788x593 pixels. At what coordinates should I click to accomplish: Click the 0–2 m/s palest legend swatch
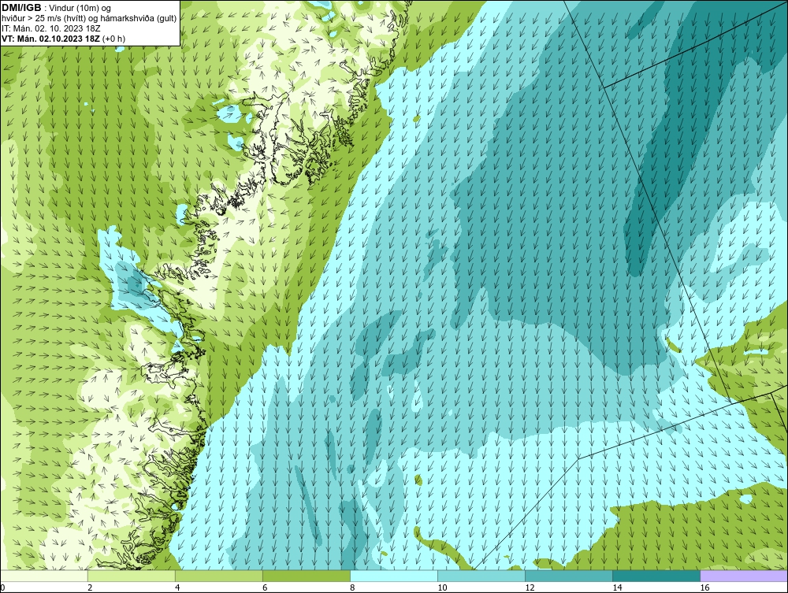click(44, 576)
